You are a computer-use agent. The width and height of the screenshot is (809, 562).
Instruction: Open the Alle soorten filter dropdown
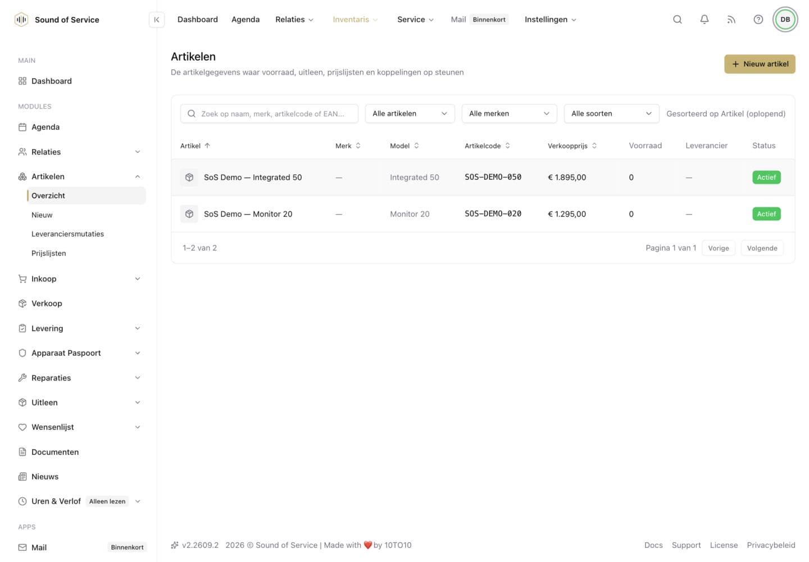click(x=611, y=114)
